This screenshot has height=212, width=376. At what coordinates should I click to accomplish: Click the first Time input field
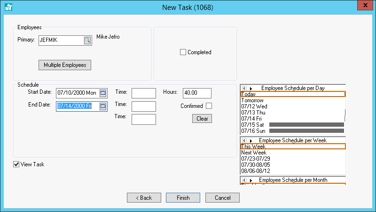(143, 93)
